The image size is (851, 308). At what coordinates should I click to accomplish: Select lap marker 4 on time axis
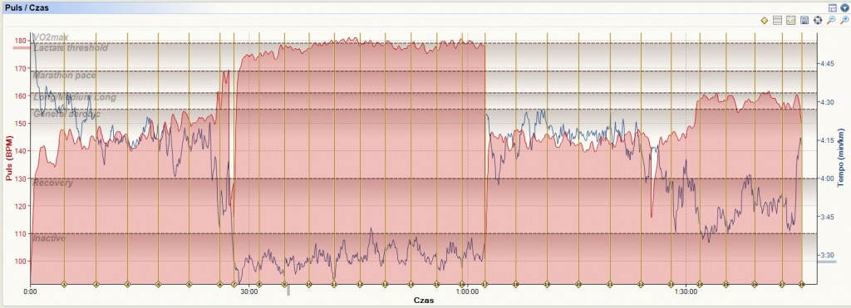click(x=158, y=284)
